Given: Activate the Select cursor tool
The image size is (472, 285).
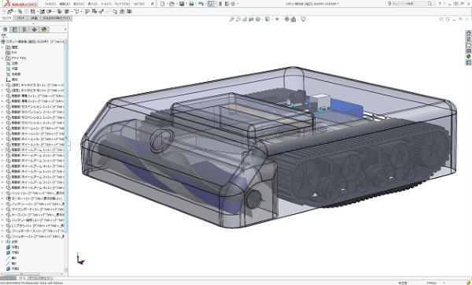Looking at the screenshot, I should (211, 4).
